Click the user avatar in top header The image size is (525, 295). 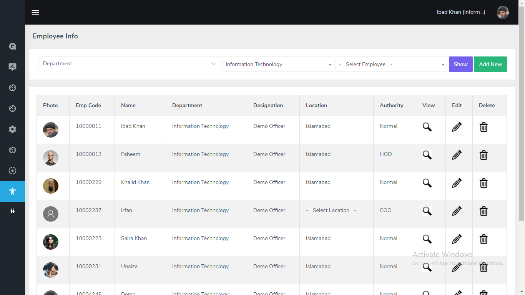point(503,12)
